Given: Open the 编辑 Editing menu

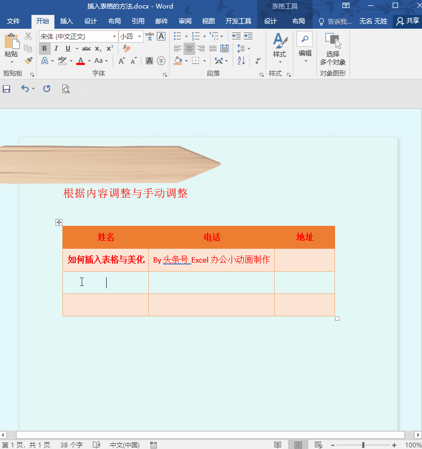Looking at the screenshot, I should [305, 48].
